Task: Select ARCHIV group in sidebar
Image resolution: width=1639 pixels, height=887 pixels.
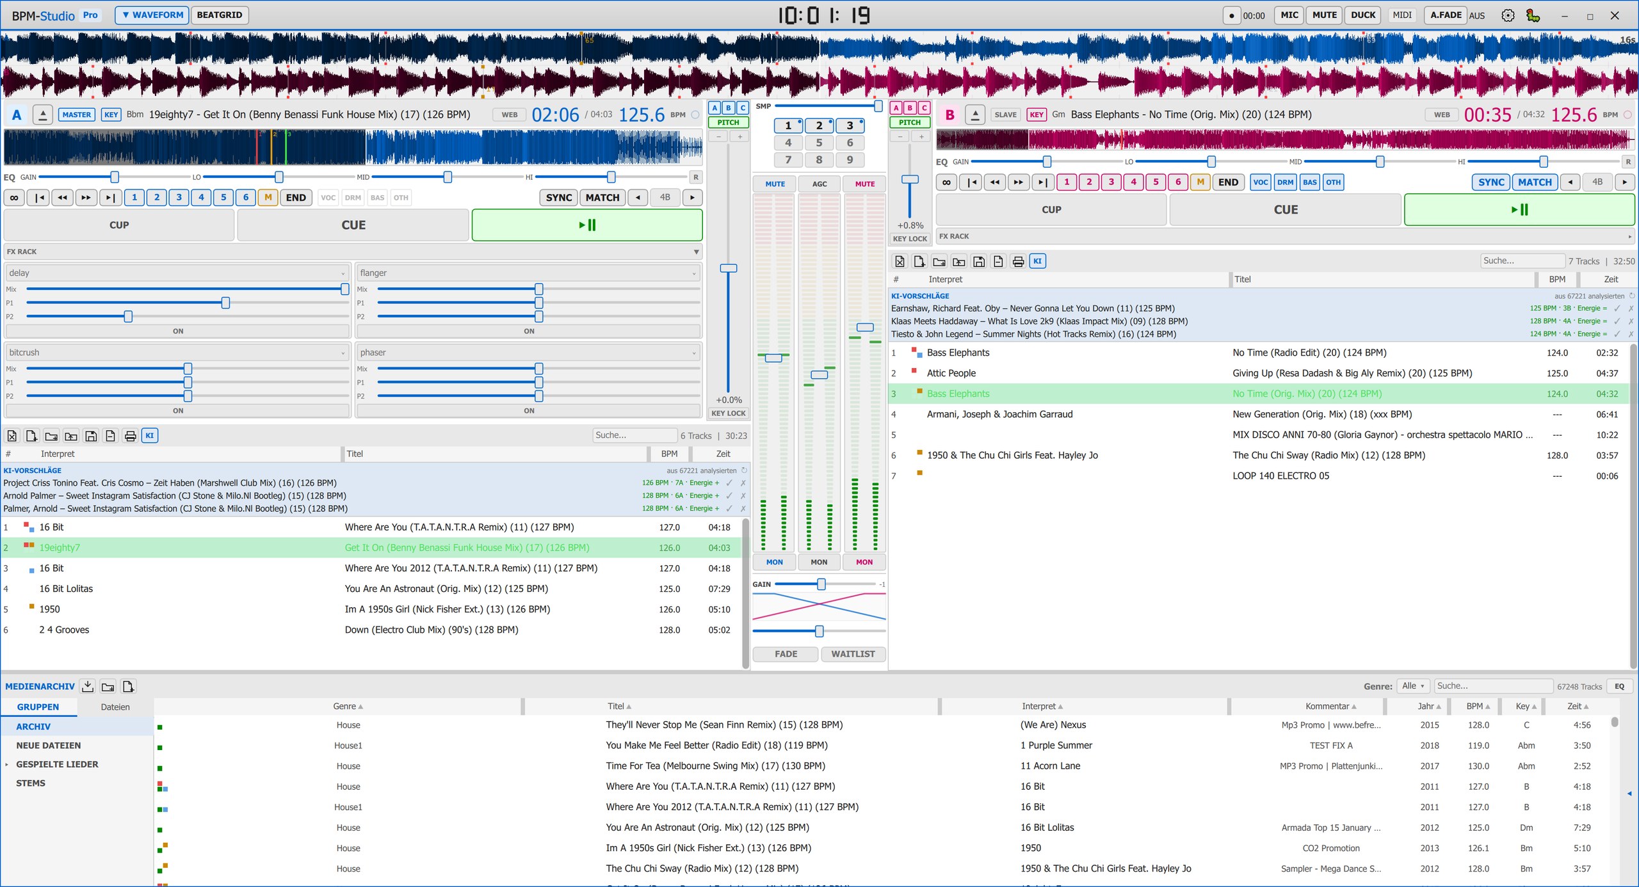Action: [77, 727]
